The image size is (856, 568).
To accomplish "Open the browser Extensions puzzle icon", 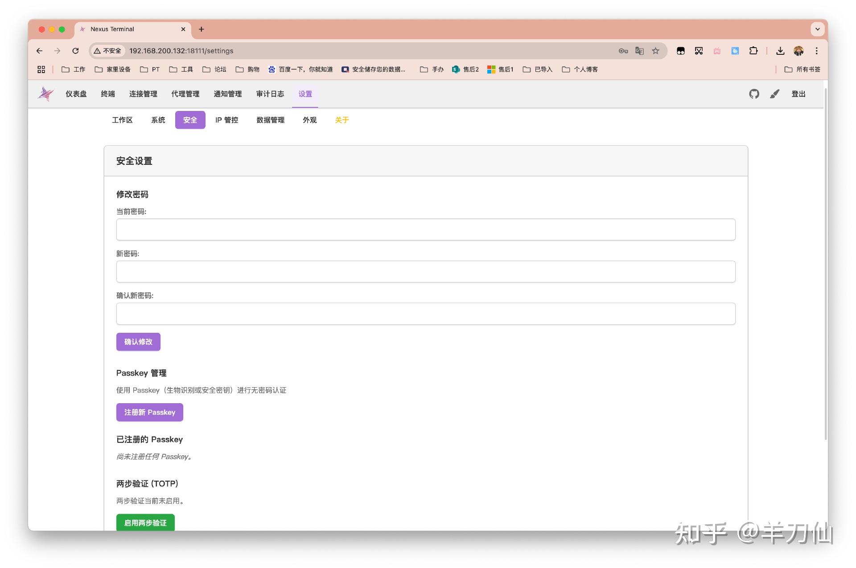I will 754,51.
